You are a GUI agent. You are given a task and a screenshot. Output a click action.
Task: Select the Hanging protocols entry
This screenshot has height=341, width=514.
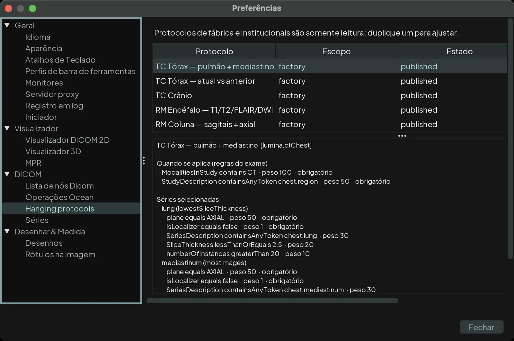coord(71,208)
